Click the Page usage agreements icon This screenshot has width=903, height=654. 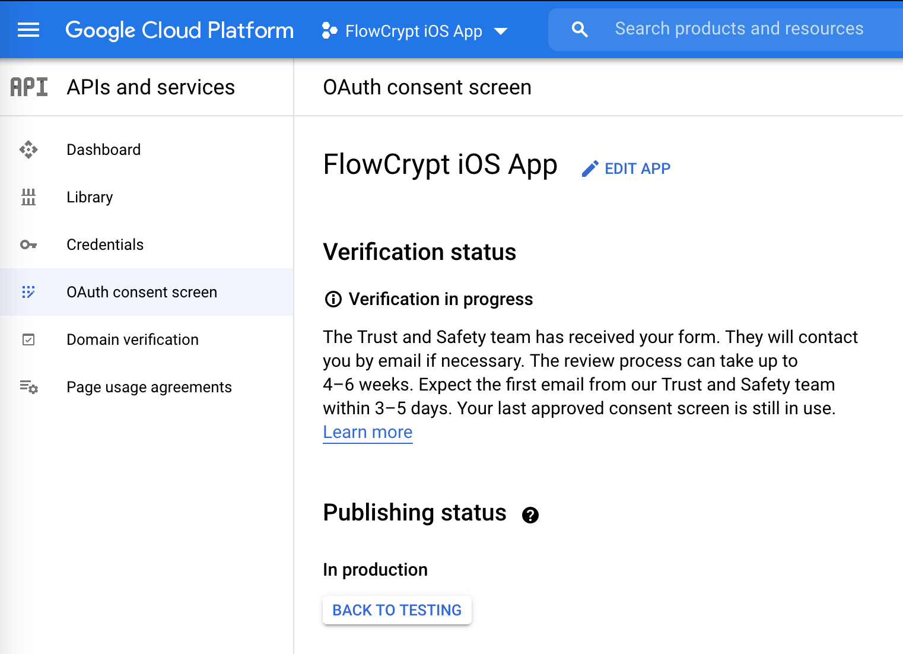[x=28, y=387]
